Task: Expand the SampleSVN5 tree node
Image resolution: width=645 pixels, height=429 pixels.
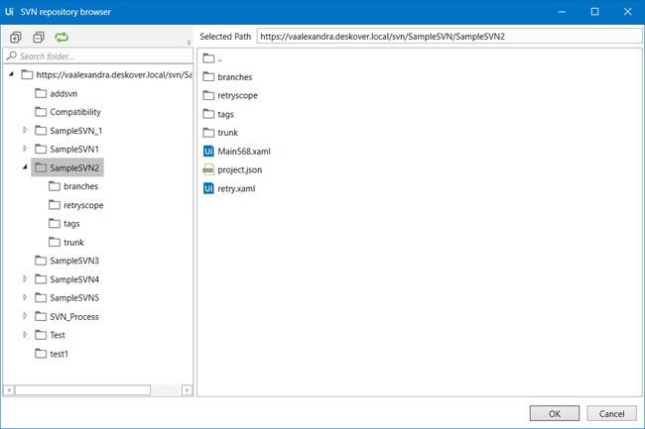Action: (x=25, y=297)
